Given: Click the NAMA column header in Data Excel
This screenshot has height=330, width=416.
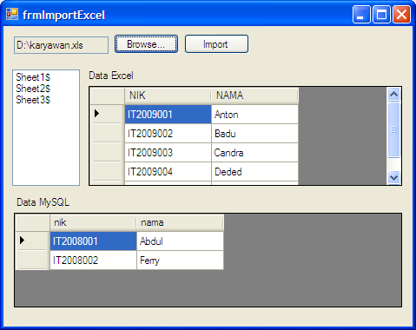Looking at the screenshot, I should point(254,96).
